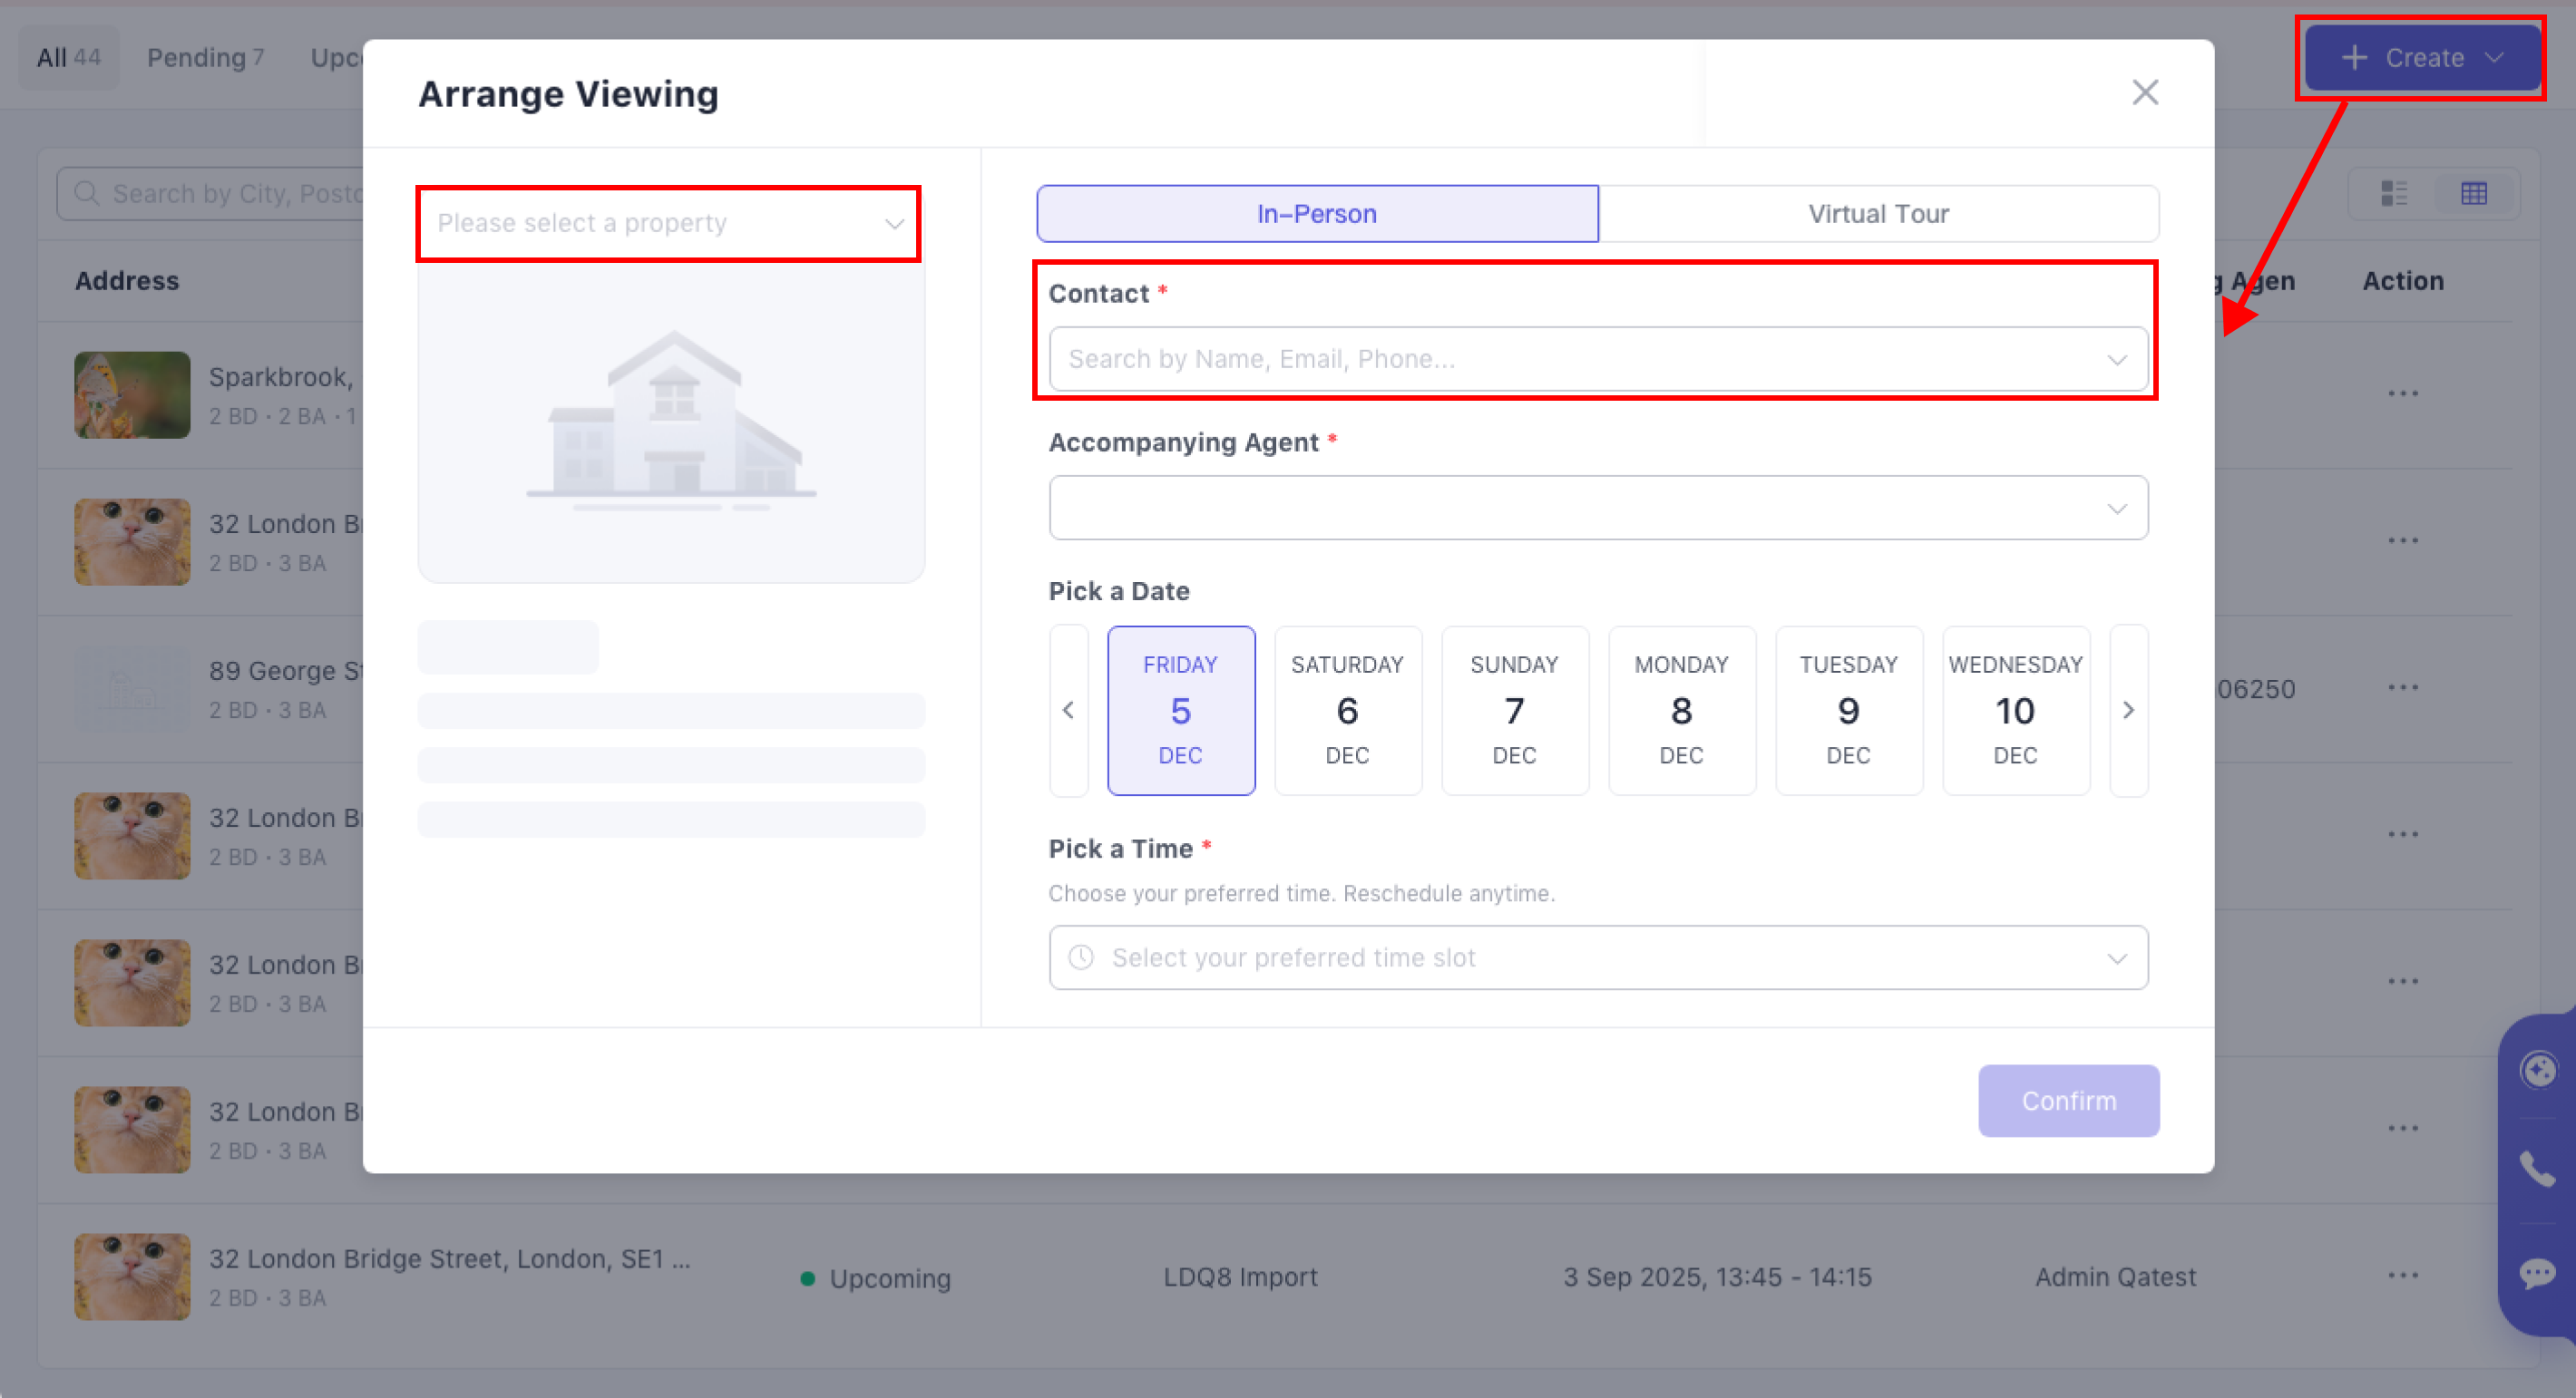Open actions menu for Upcoming LDQ8 Import row

click(x=2402, y=1277)
